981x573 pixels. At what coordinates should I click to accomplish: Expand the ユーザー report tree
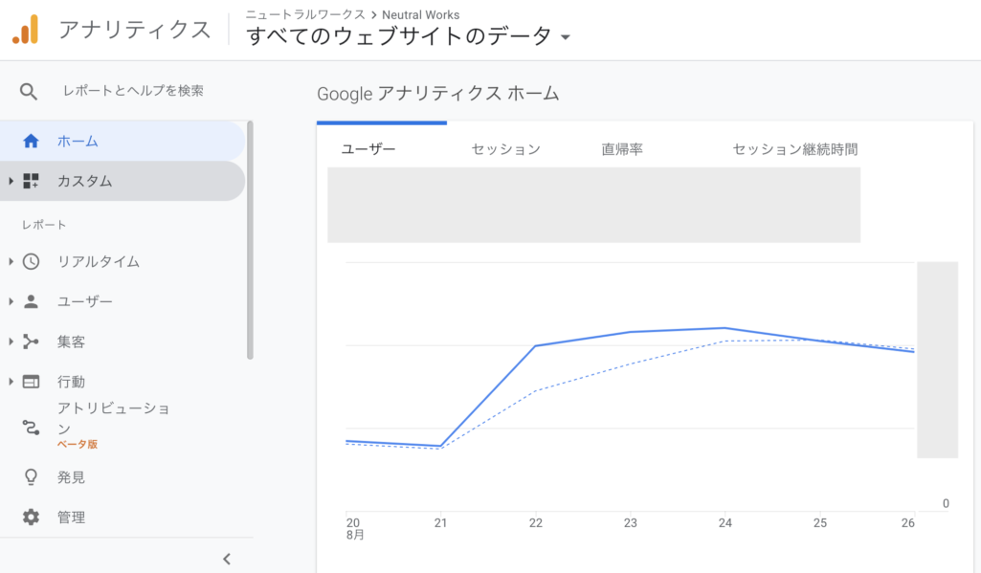10,300
